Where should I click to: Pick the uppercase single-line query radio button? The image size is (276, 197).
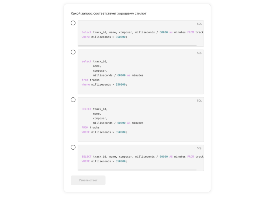(x=73, y=147)
